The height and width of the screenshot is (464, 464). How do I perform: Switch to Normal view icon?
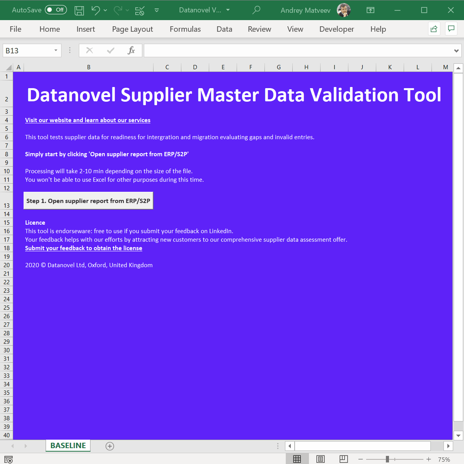[x=297, y=459]
